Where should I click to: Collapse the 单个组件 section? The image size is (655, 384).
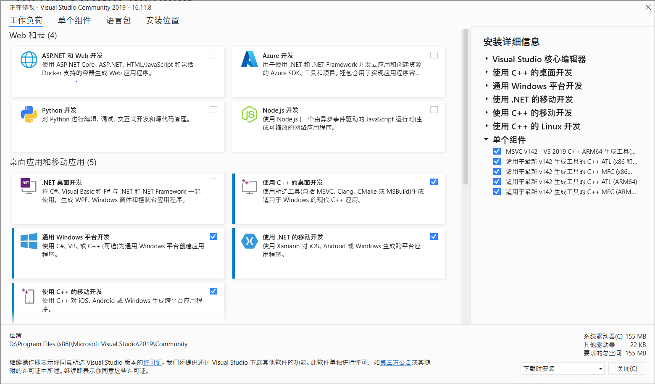(486, 139)
